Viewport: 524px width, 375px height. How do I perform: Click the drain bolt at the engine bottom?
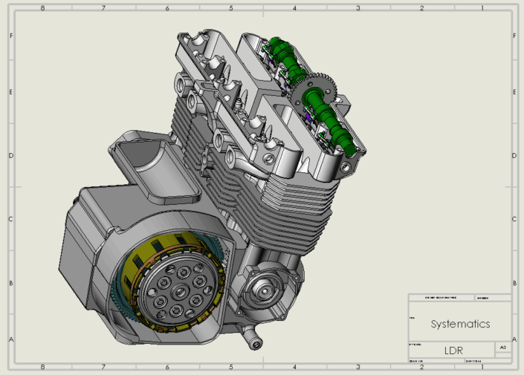(255, 342)
